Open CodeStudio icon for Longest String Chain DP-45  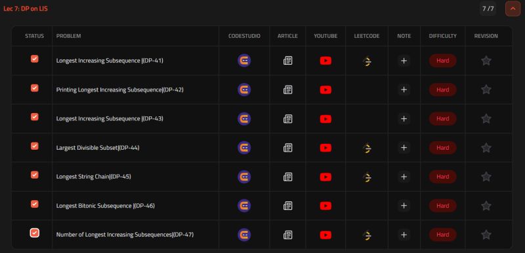pos(244,177)
